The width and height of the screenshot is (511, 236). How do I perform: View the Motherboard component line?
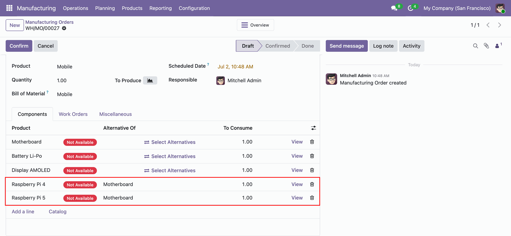click(x=297, y=142)
